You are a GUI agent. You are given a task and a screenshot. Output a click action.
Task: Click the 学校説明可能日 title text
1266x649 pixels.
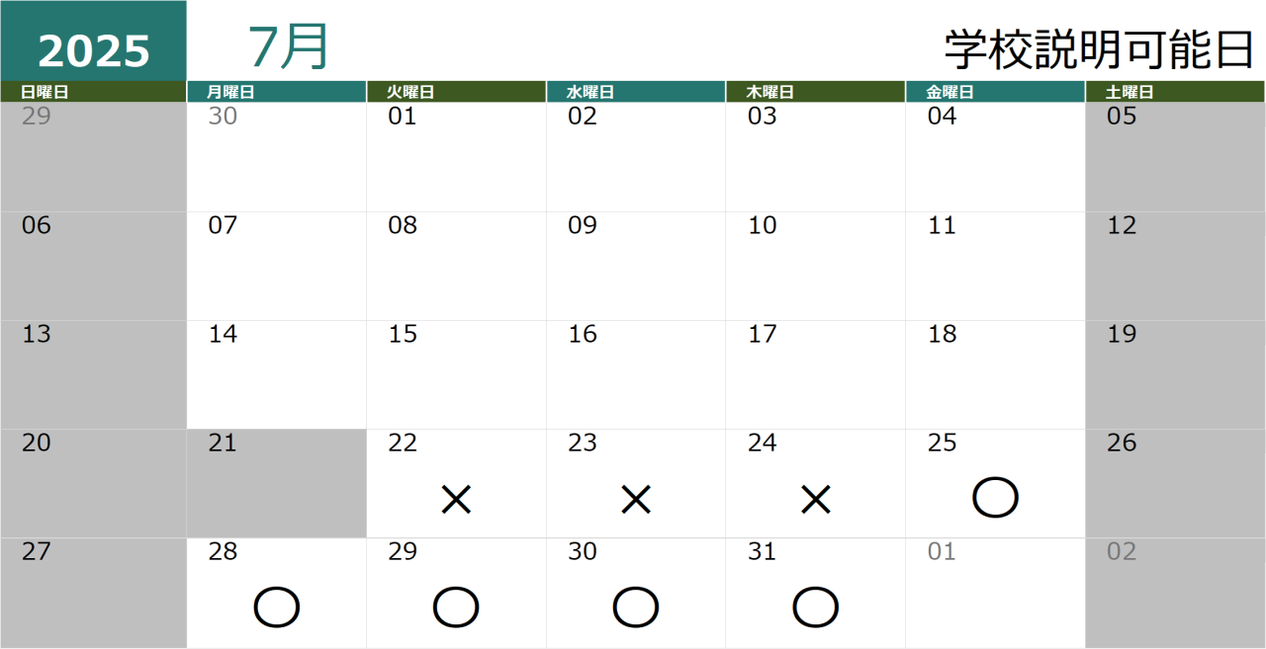tap(1099, 49)
